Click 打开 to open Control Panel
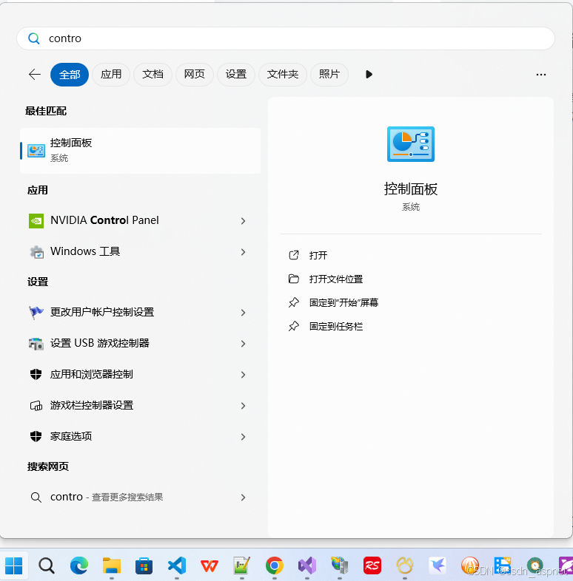573x581 pixels. [x=318, y=255]
